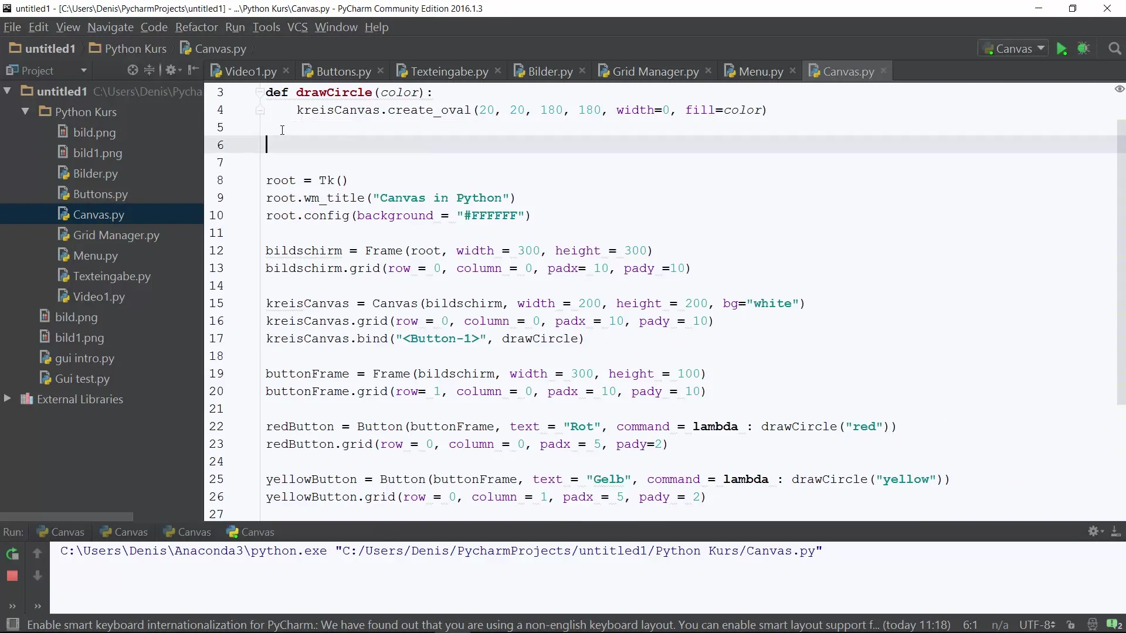Open Project view mode dropdown
Image resolution: width=1126 pixels, height=633 pixels.
84,70
